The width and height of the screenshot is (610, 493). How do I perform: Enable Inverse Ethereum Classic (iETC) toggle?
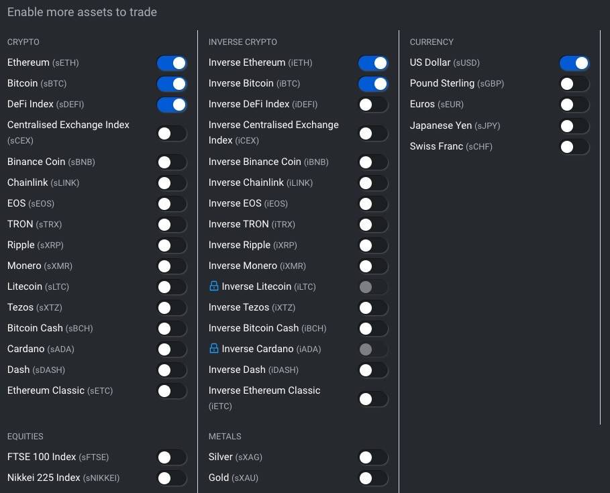click(373, 399)
